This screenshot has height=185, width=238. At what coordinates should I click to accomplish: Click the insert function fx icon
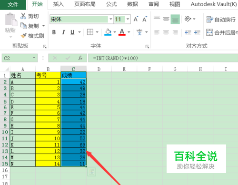pos(80,58)
